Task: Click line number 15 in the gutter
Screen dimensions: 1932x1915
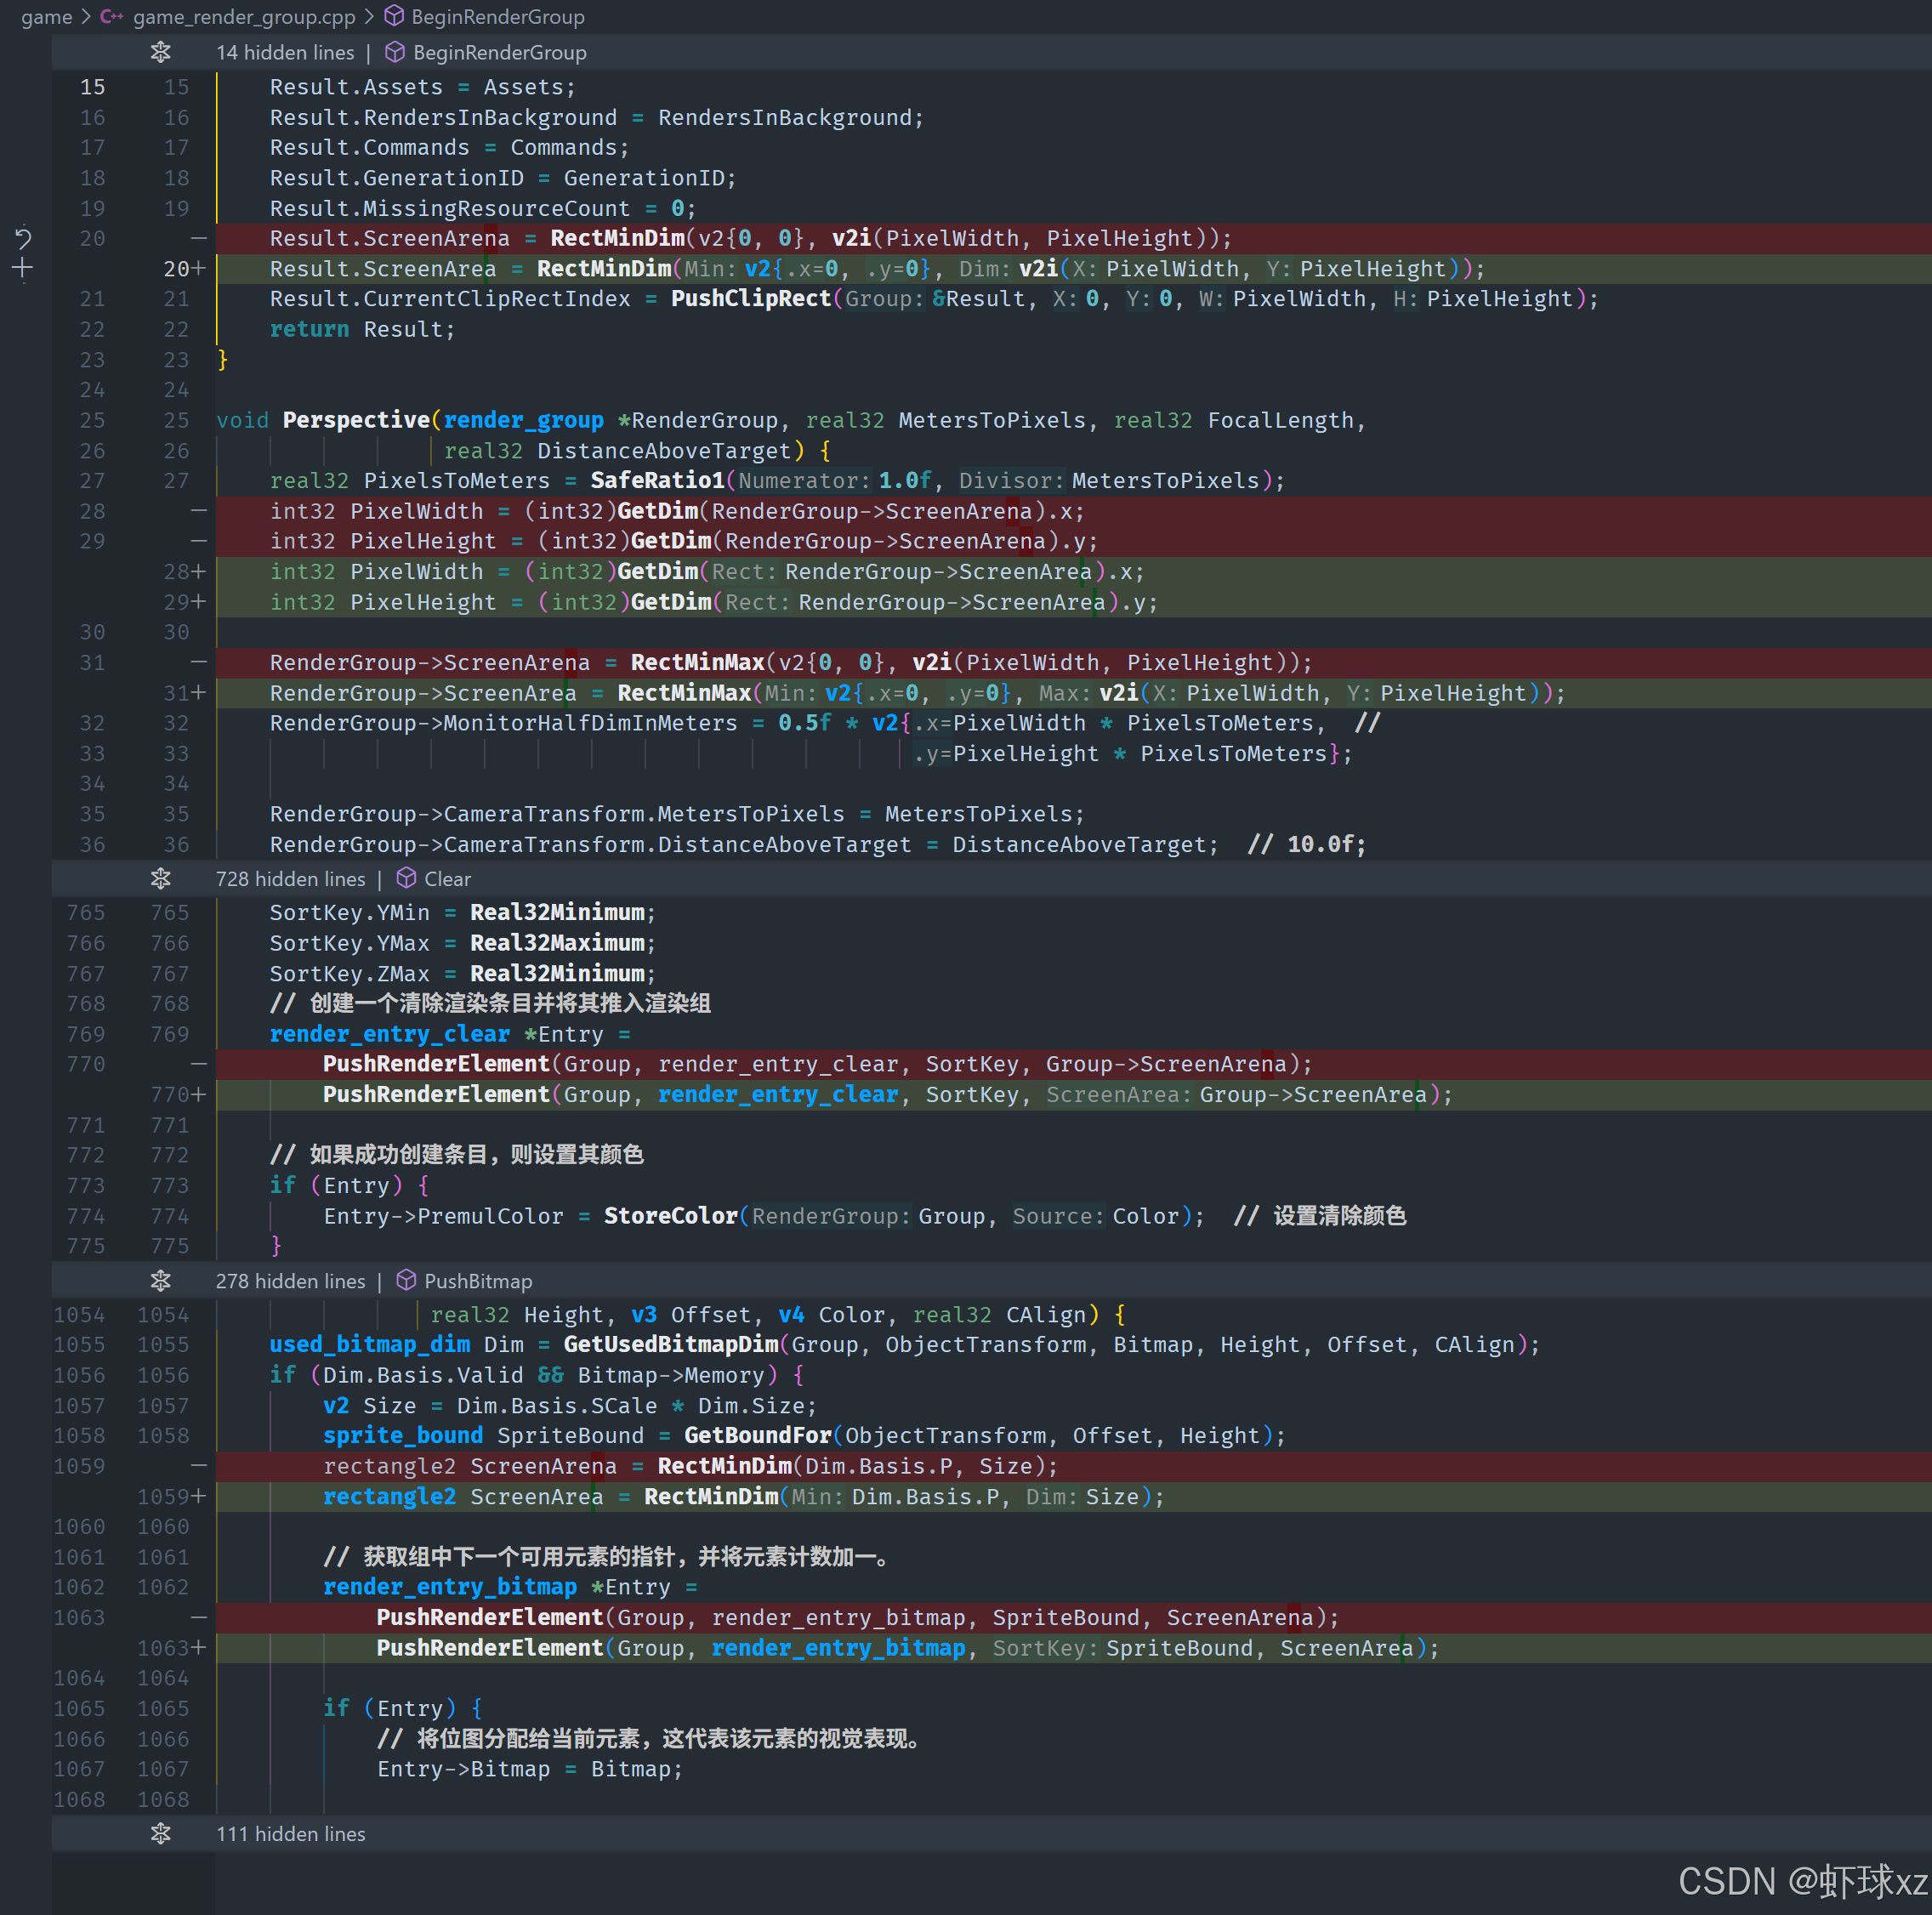Action: [x=92, y=87]
